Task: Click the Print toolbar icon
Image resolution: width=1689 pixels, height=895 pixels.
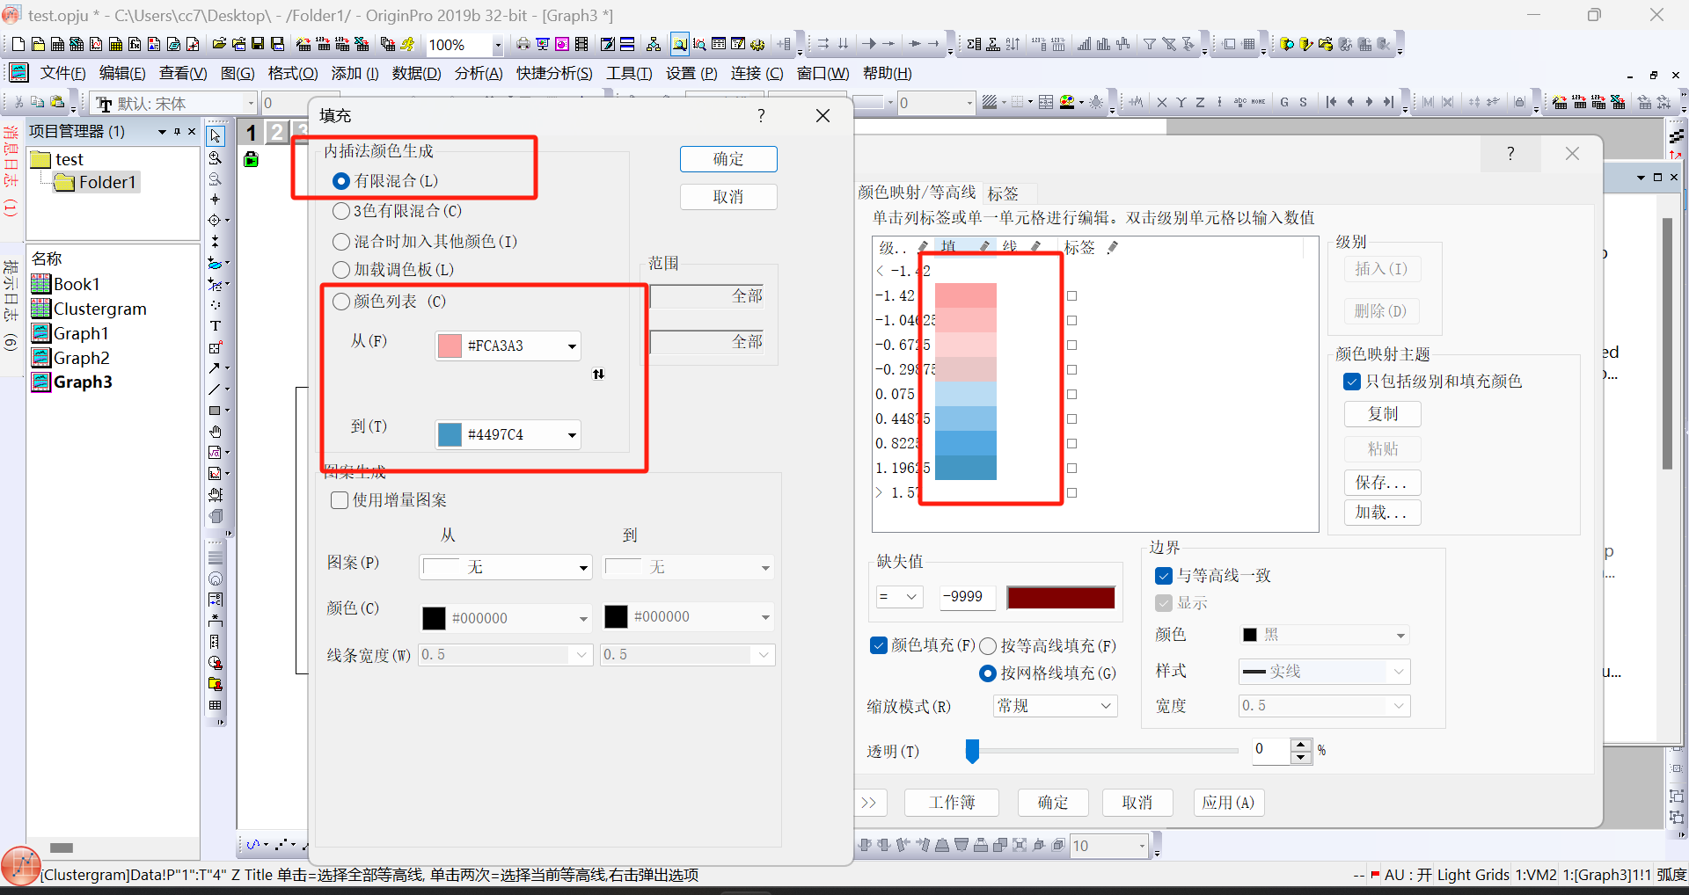Action: click(523, 44)
